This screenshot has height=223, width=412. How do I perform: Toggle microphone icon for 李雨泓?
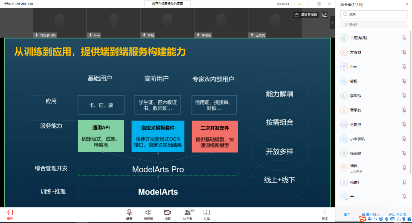point(404,96)
